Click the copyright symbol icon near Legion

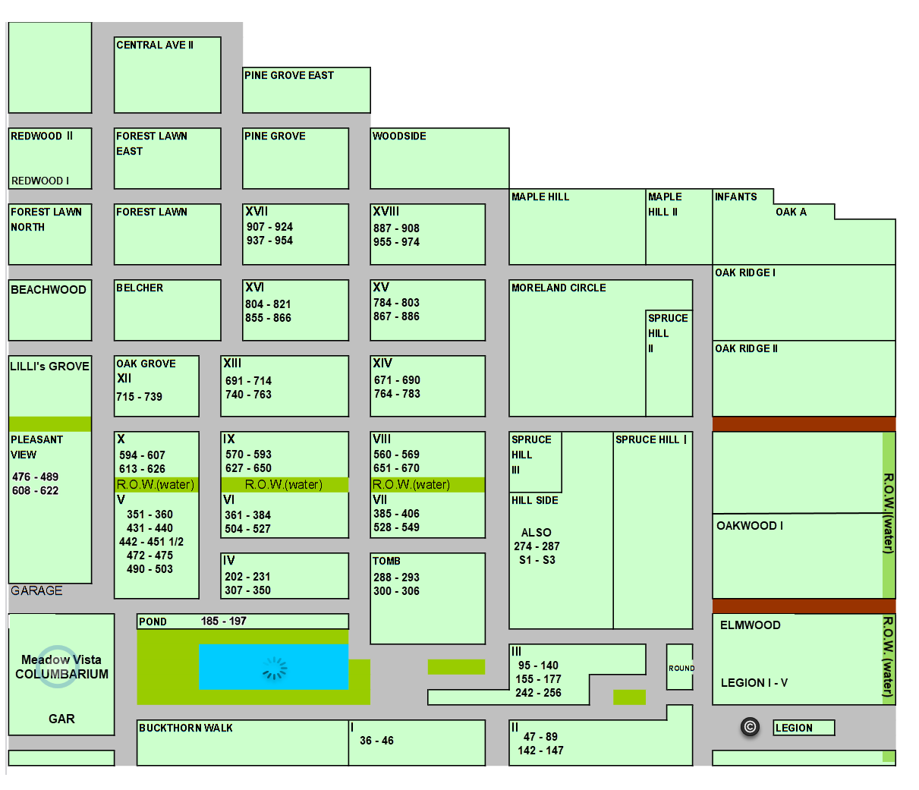coord(750,727)
